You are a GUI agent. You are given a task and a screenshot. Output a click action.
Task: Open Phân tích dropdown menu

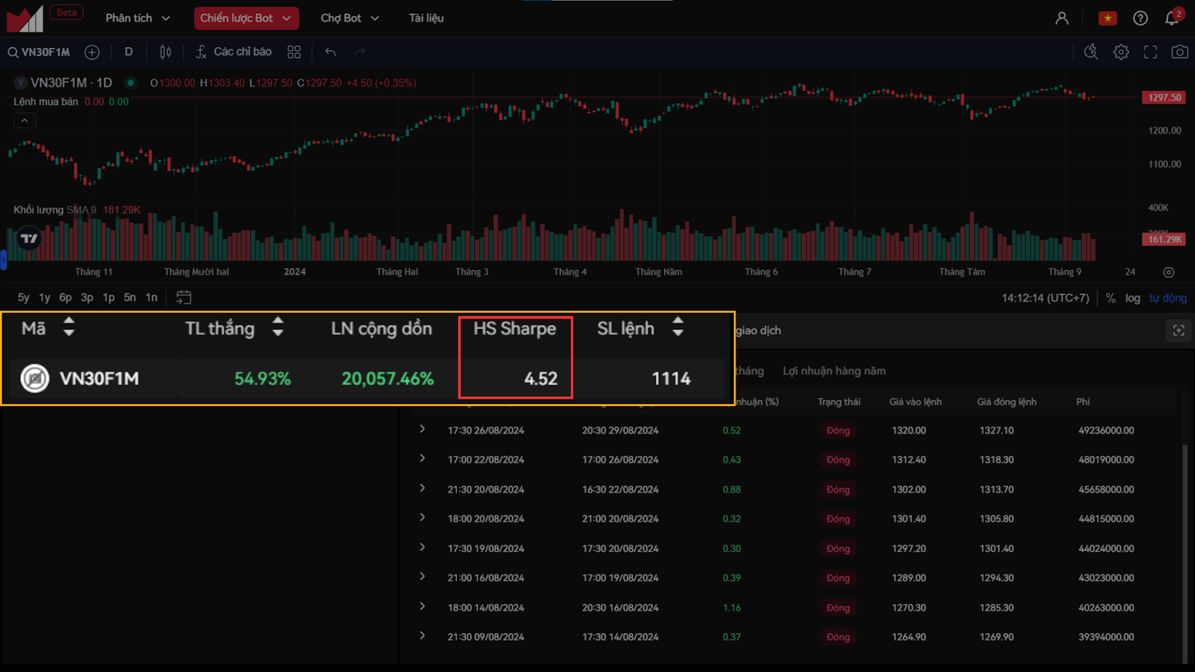pos(137,18)
